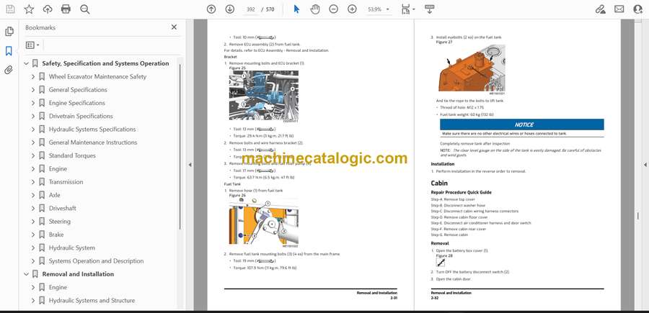Viewport: 649px width, 313px height.
Task: Open the zoom level dropdown 53.9%
Action: pos(379,9)
